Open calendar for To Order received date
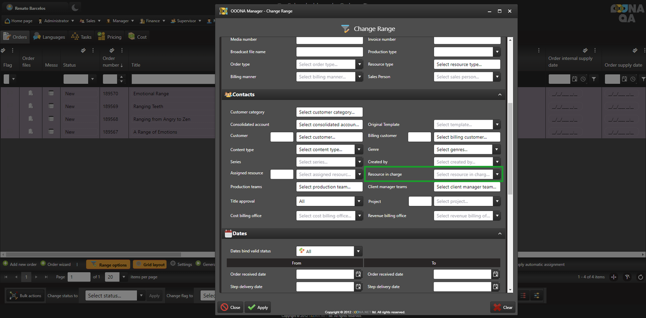The width and height of the screenshot is (646, 318). click(496, 274)
